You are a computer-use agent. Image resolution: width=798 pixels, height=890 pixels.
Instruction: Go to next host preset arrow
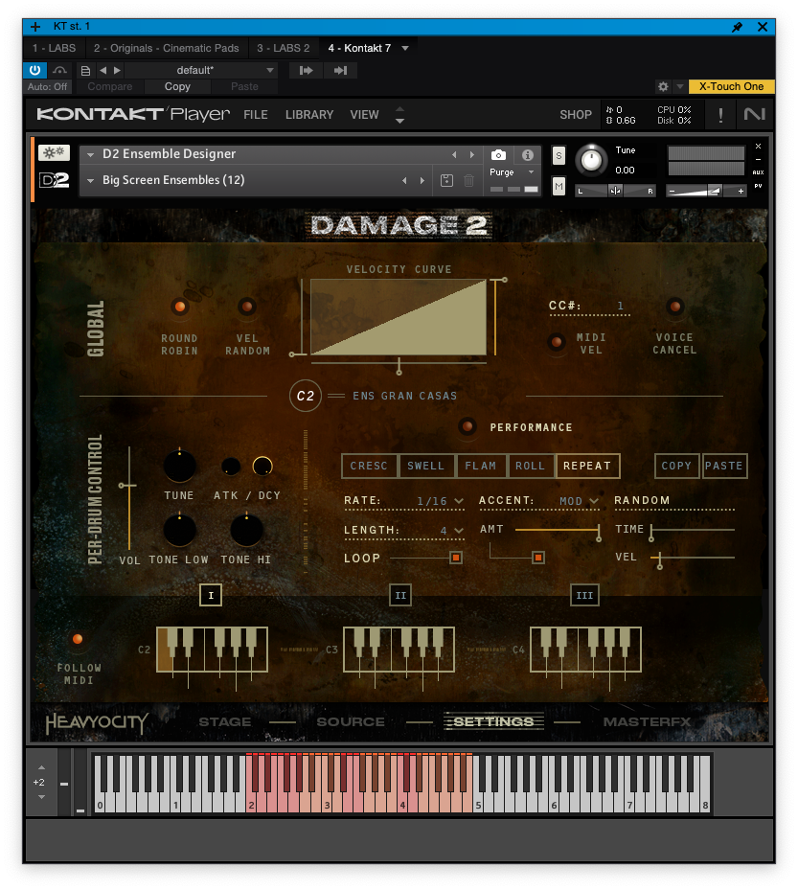pyautogui.click(x=117, y=70)
